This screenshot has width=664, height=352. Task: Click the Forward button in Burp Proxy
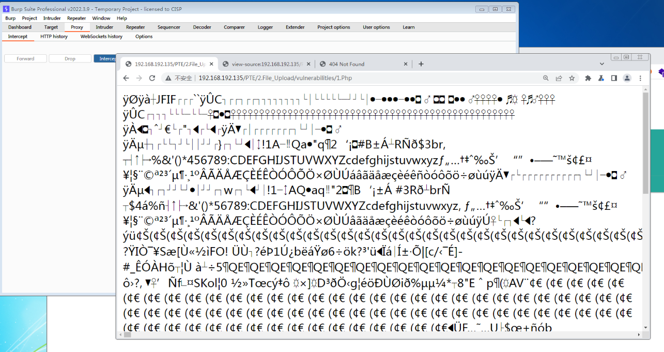[x=25, y=59]
